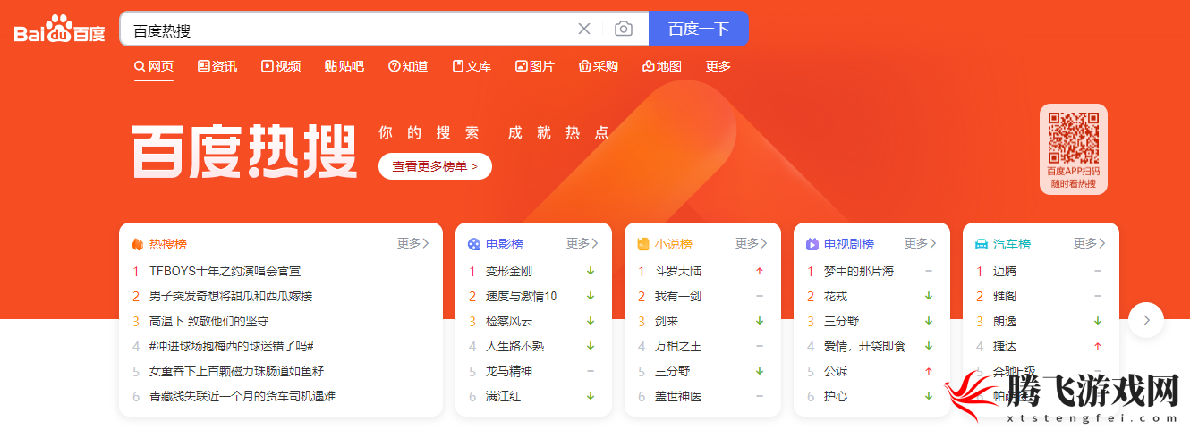Image resolution: width=1190 pixels, height=430 pixels.
Task: Open movie 变形金刚
Action: (509, 271)
